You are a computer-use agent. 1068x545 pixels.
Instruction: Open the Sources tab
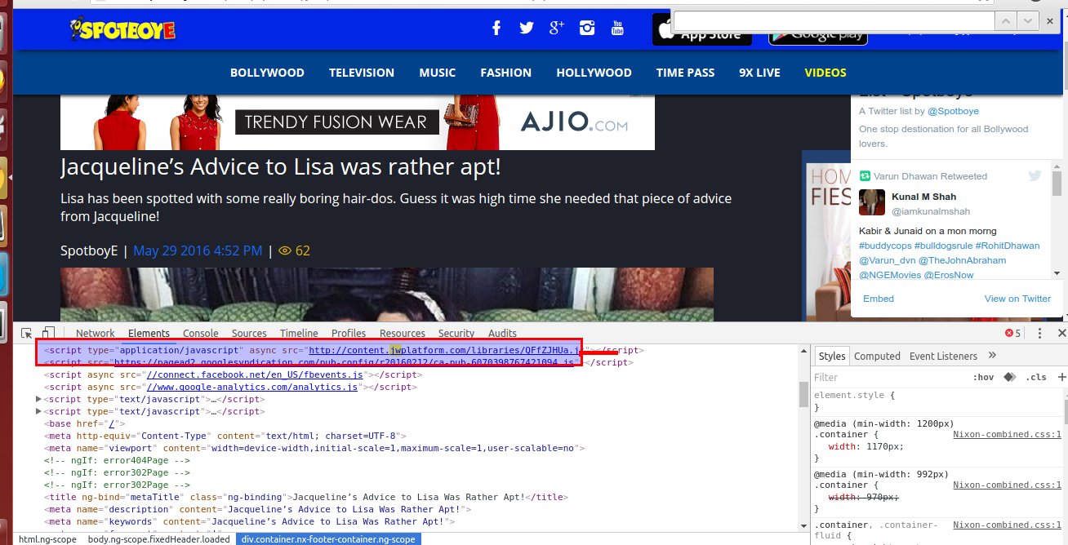249,333
